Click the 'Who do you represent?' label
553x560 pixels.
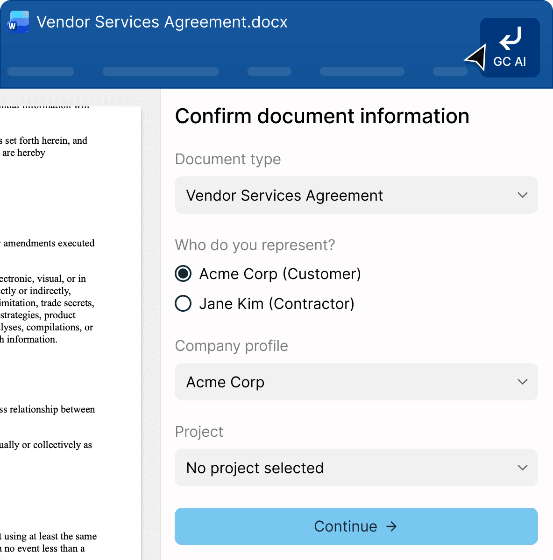(255, 245)
